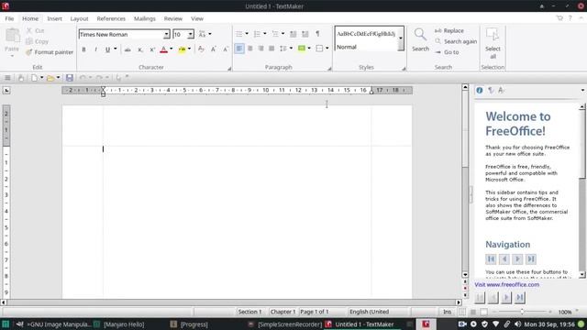
Task: Click Cut in Edit group
Action: [x=35, y=30]
